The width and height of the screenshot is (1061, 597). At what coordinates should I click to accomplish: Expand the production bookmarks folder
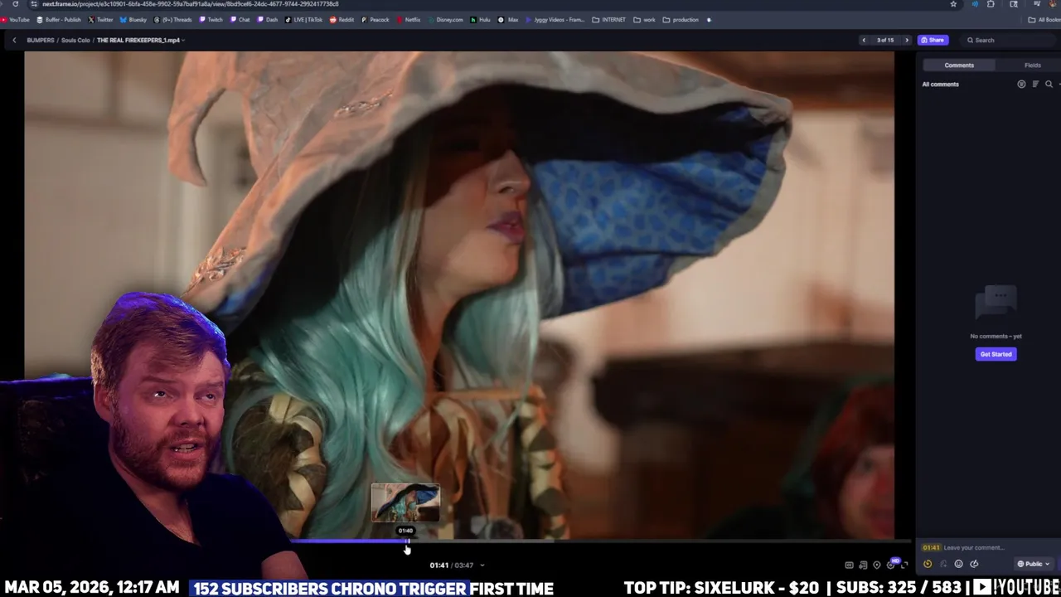(681, 20)
